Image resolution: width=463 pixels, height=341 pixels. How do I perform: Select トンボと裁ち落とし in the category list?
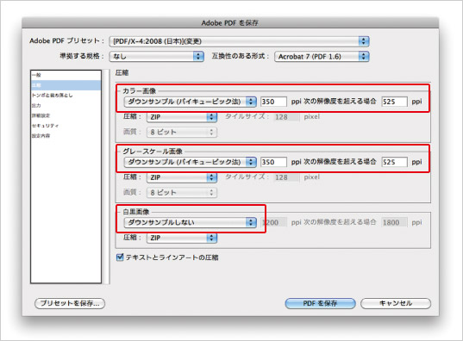pos(66,96)
